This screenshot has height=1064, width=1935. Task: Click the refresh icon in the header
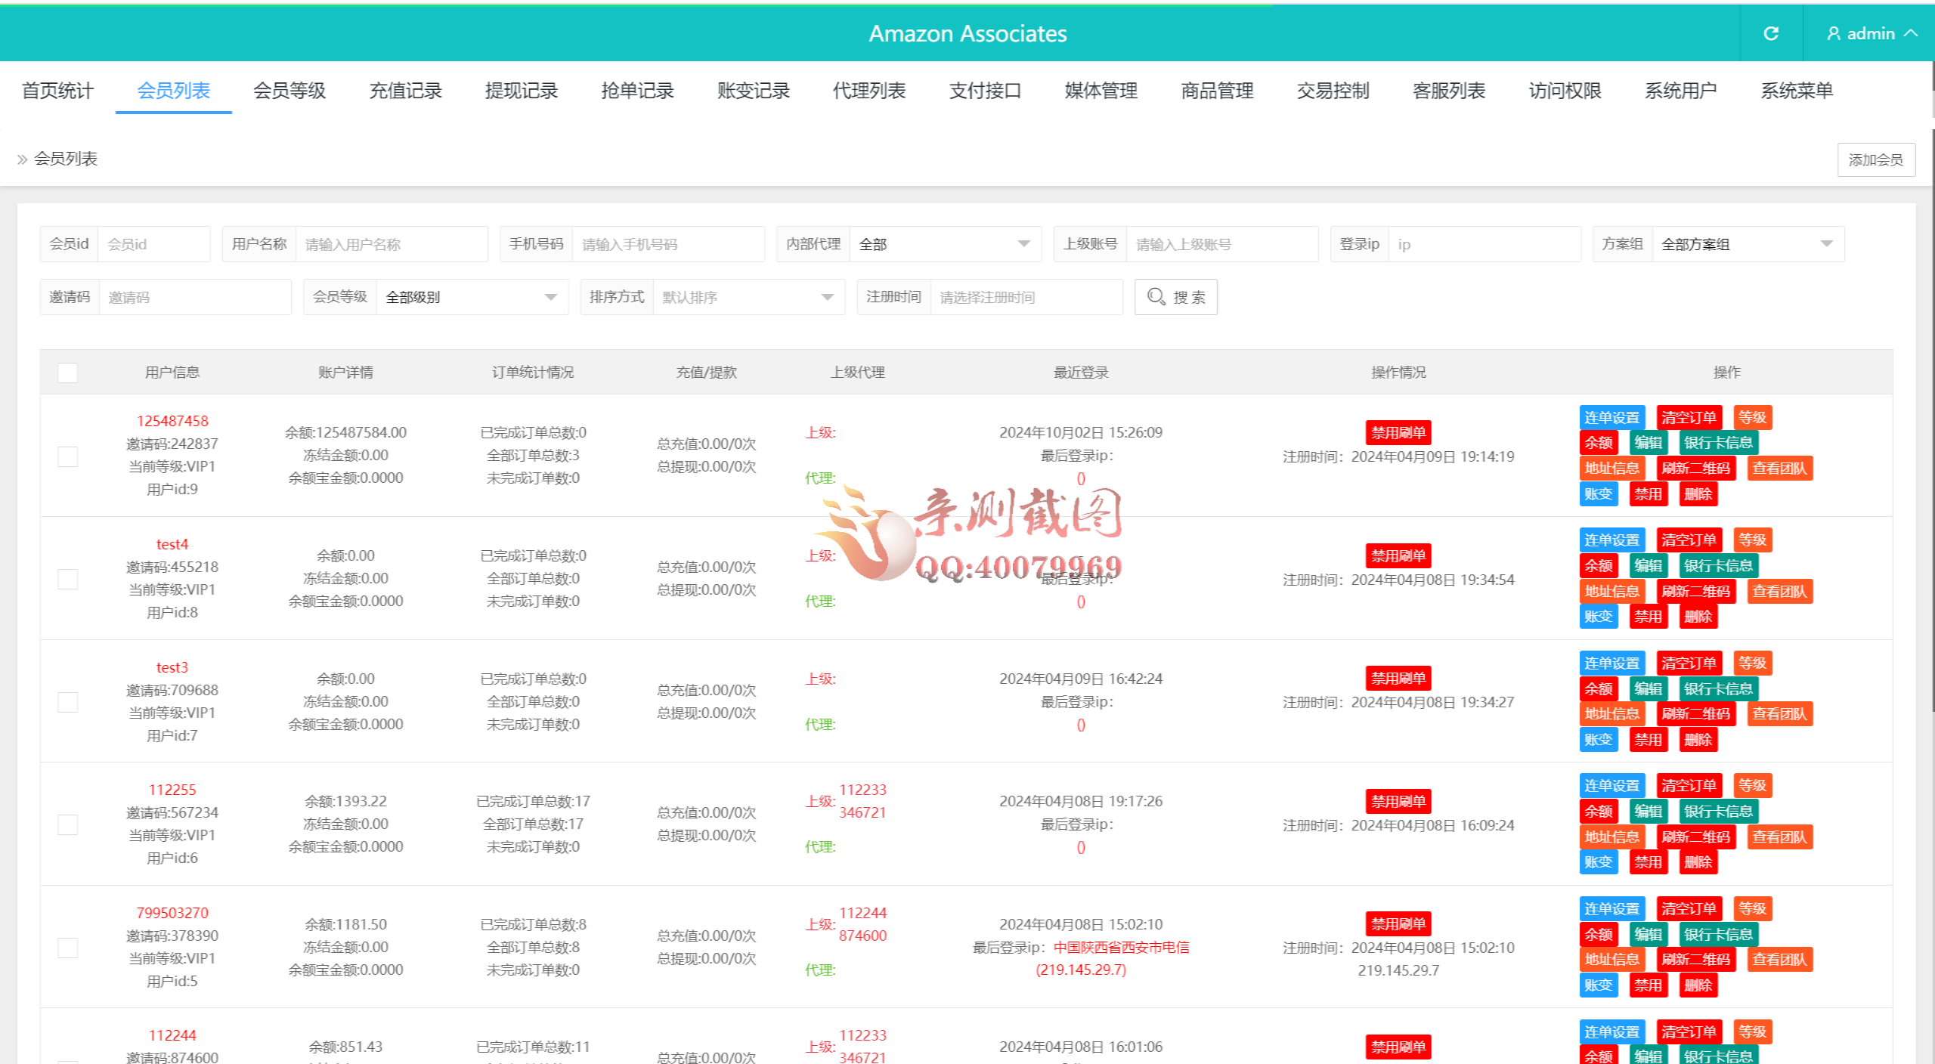point(1771,33)
